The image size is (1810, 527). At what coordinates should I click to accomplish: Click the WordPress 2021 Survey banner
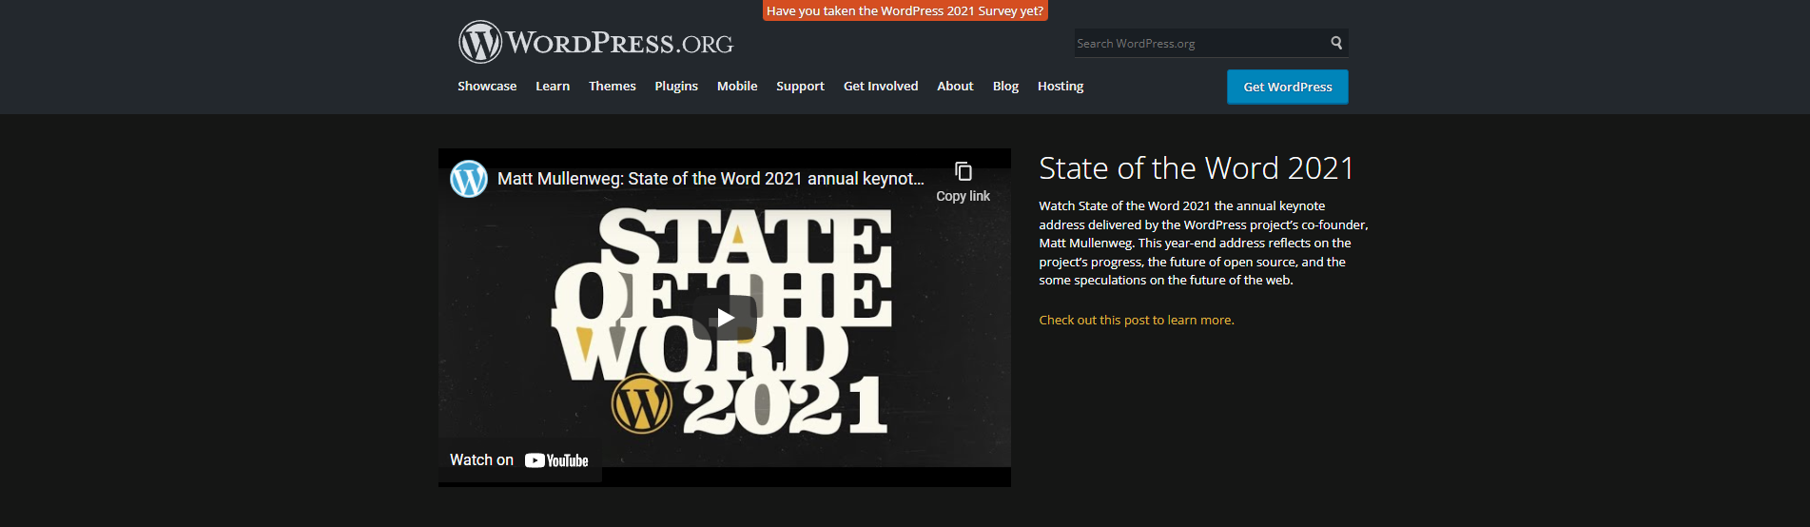[905, 10]
